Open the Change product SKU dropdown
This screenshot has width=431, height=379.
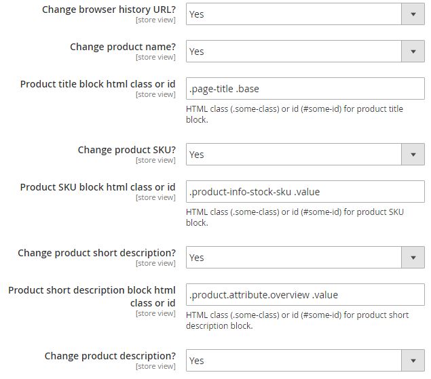point(305,154)
